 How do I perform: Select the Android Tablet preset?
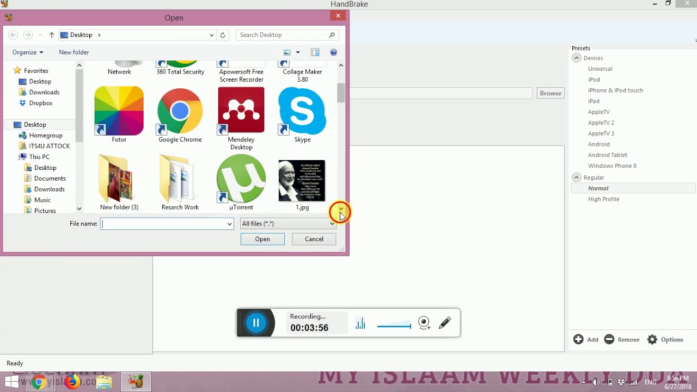coord(608,155)
